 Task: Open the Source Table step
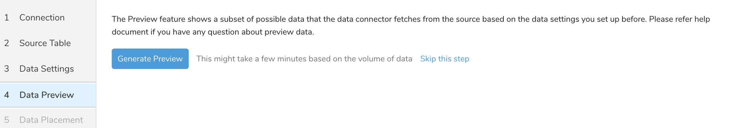pos(45,43)
